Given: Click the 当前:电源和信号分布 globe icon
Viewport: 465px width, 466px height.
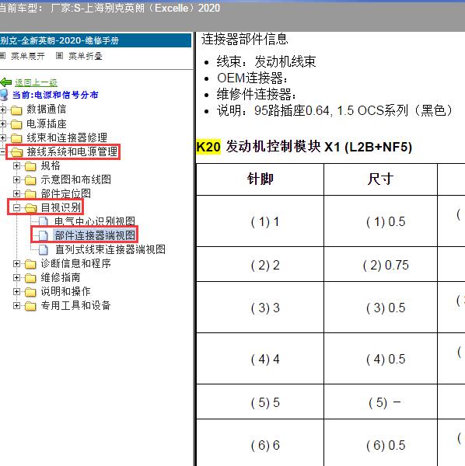Looking at the screenshot, I should pos(4,95).
